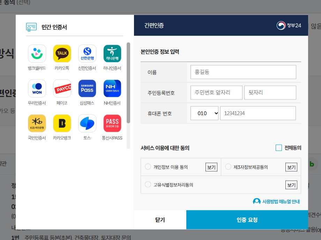Viewport: 321px width, 240px height.
Task: Select 신한인증서 Shinhan Bank icon
Action: [87, 54]
